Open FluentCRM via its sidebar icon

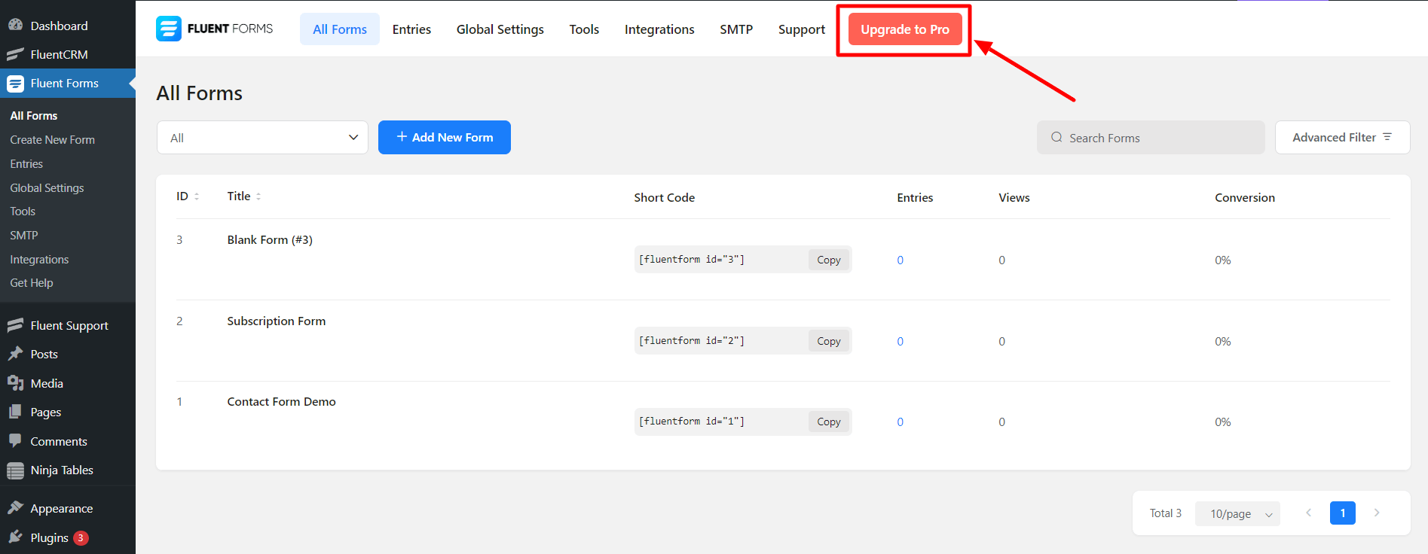point(15,54)
